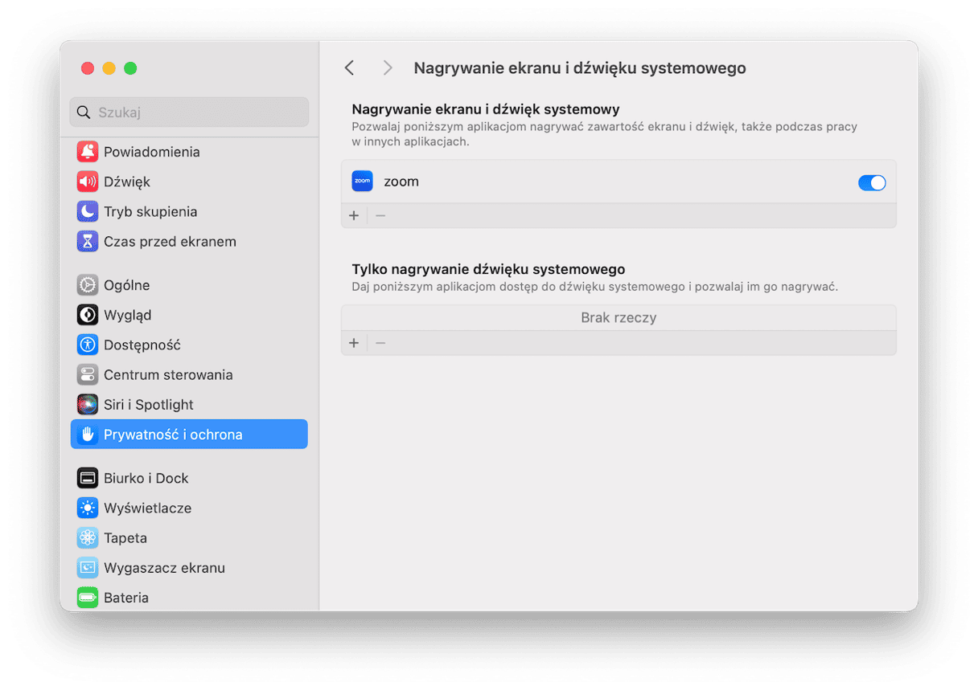Click Czas przed ekranem hourglass icon
978x690 pixels.
tap(88, 241)
